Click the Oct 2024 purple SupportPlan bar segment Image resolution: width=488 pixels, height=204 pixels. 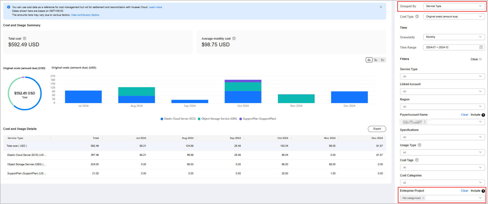[243, 81]
